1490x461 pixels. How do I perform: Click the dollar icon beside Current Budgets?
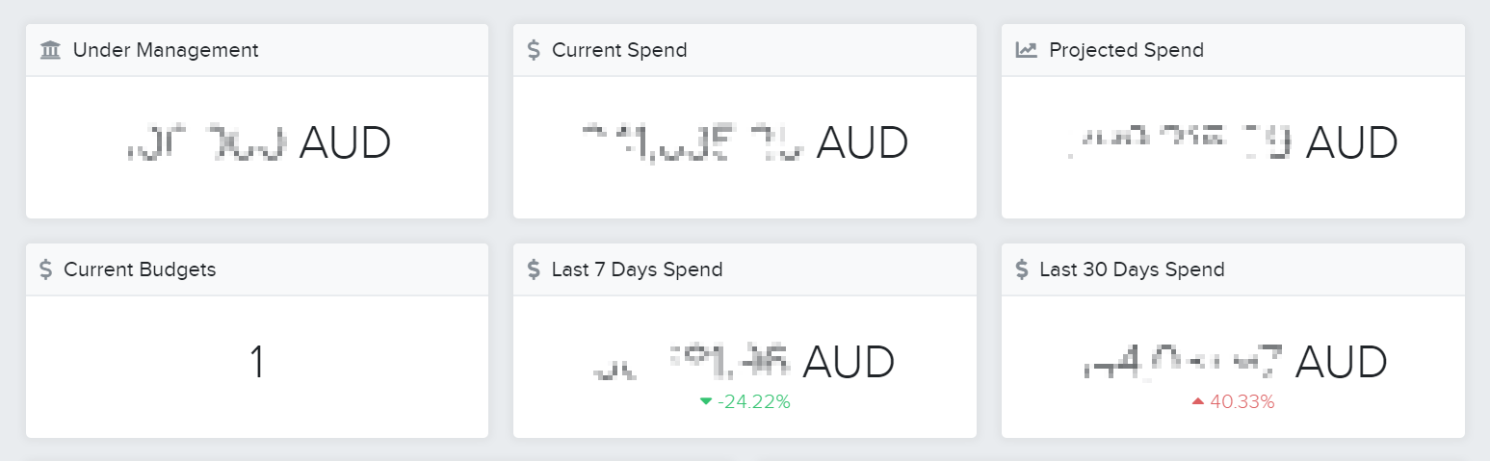click(46, 269)
